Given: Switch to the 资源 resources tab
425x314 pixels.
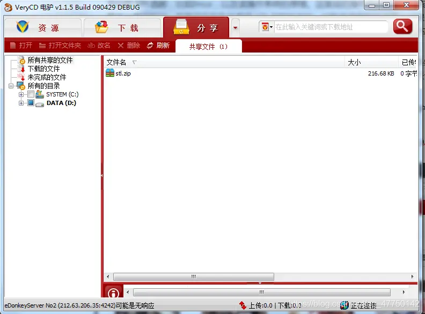Looking at the screenshot, I should click(42, 28).
